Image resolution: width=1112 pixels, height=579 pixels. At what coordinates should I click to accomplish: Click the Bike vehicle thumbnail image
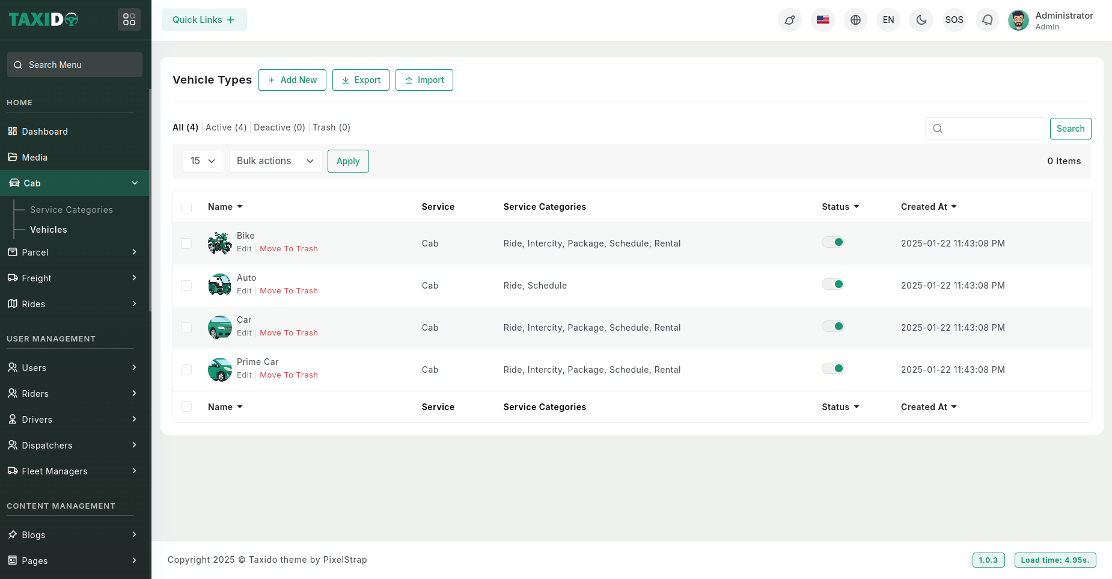coord(219,244)
